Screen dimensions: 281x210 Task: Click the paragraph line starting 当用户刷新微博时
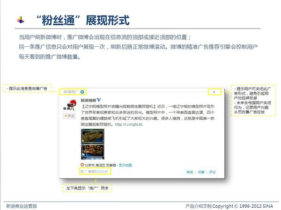(105, 37)
